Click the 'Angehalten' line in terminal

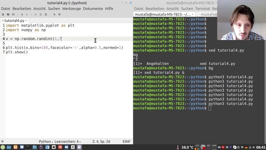tap(184, 64)
